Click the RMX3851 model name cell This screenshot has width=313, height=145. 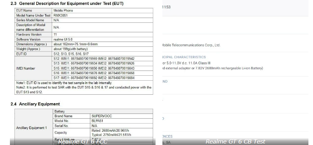pyautogui.click(x=103, y=15)
